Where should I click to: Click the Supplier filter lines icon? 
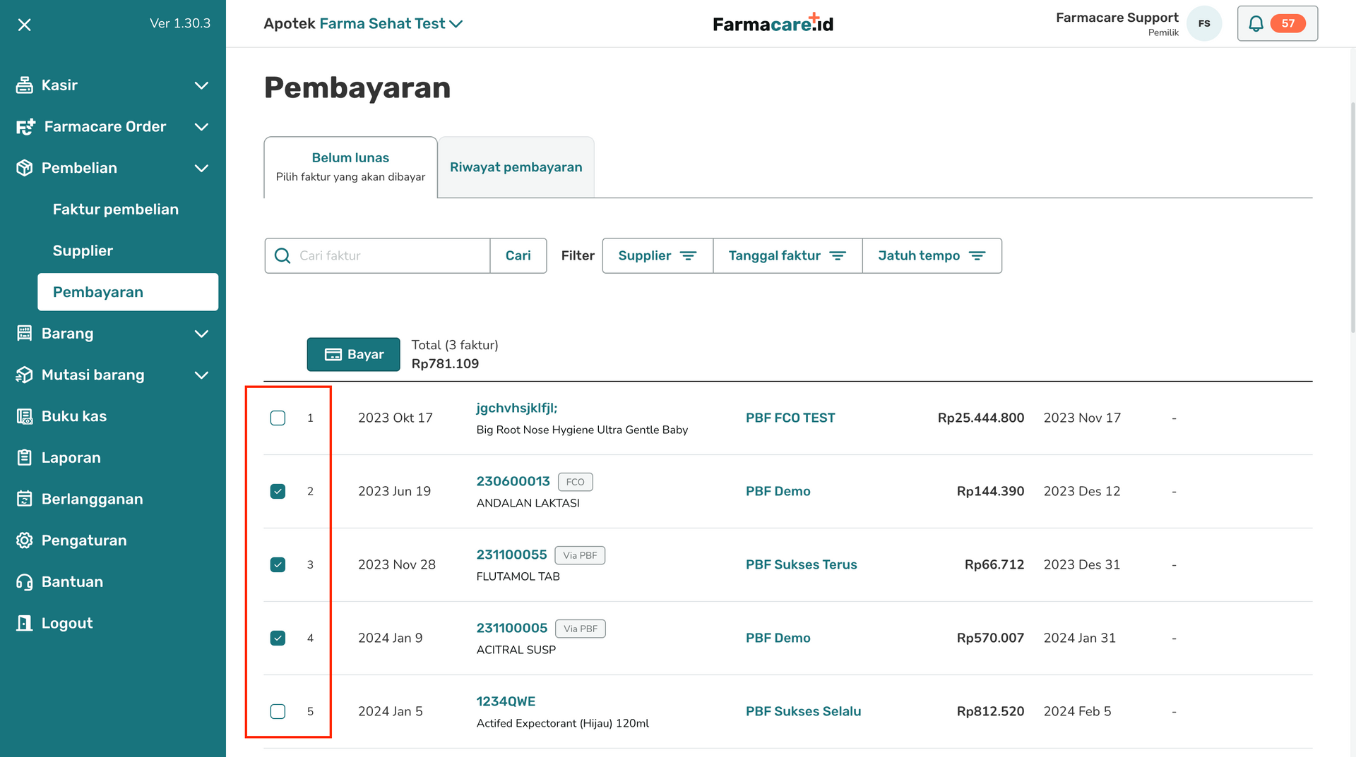688,255
